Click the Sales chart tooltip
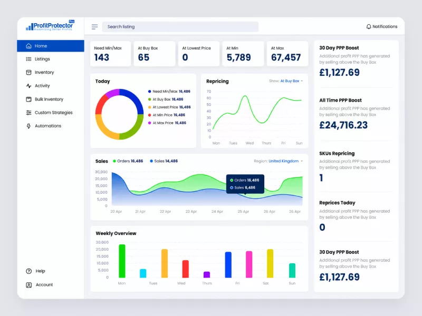 pyautogui.click(x=245, y=184)
